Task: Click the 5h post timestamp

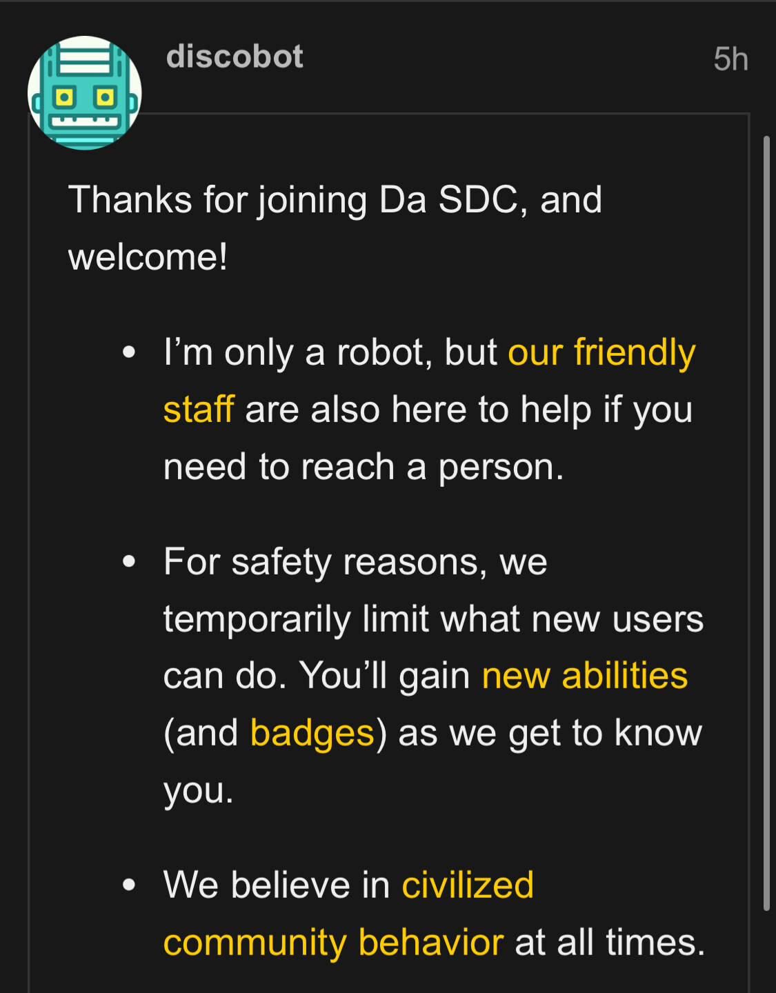Action: (x=731, y=59)
